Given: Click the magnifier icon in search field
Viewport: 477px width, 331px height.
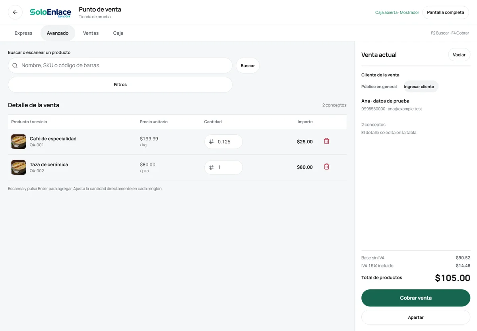Looking at the screenshot, I should pos(15,66).
